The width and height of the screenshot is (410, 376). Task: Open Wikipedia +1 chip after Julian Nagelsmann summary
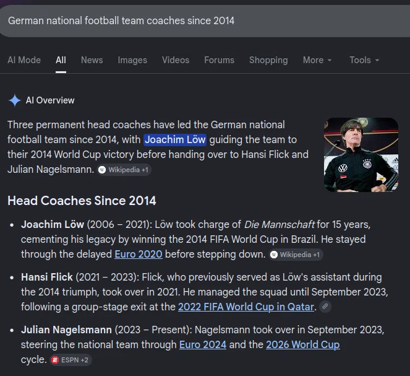click(124, 170)
